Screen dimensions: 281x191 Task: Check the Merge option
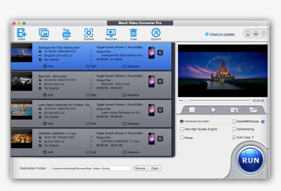pyautogui.click(x=182, y=138)
